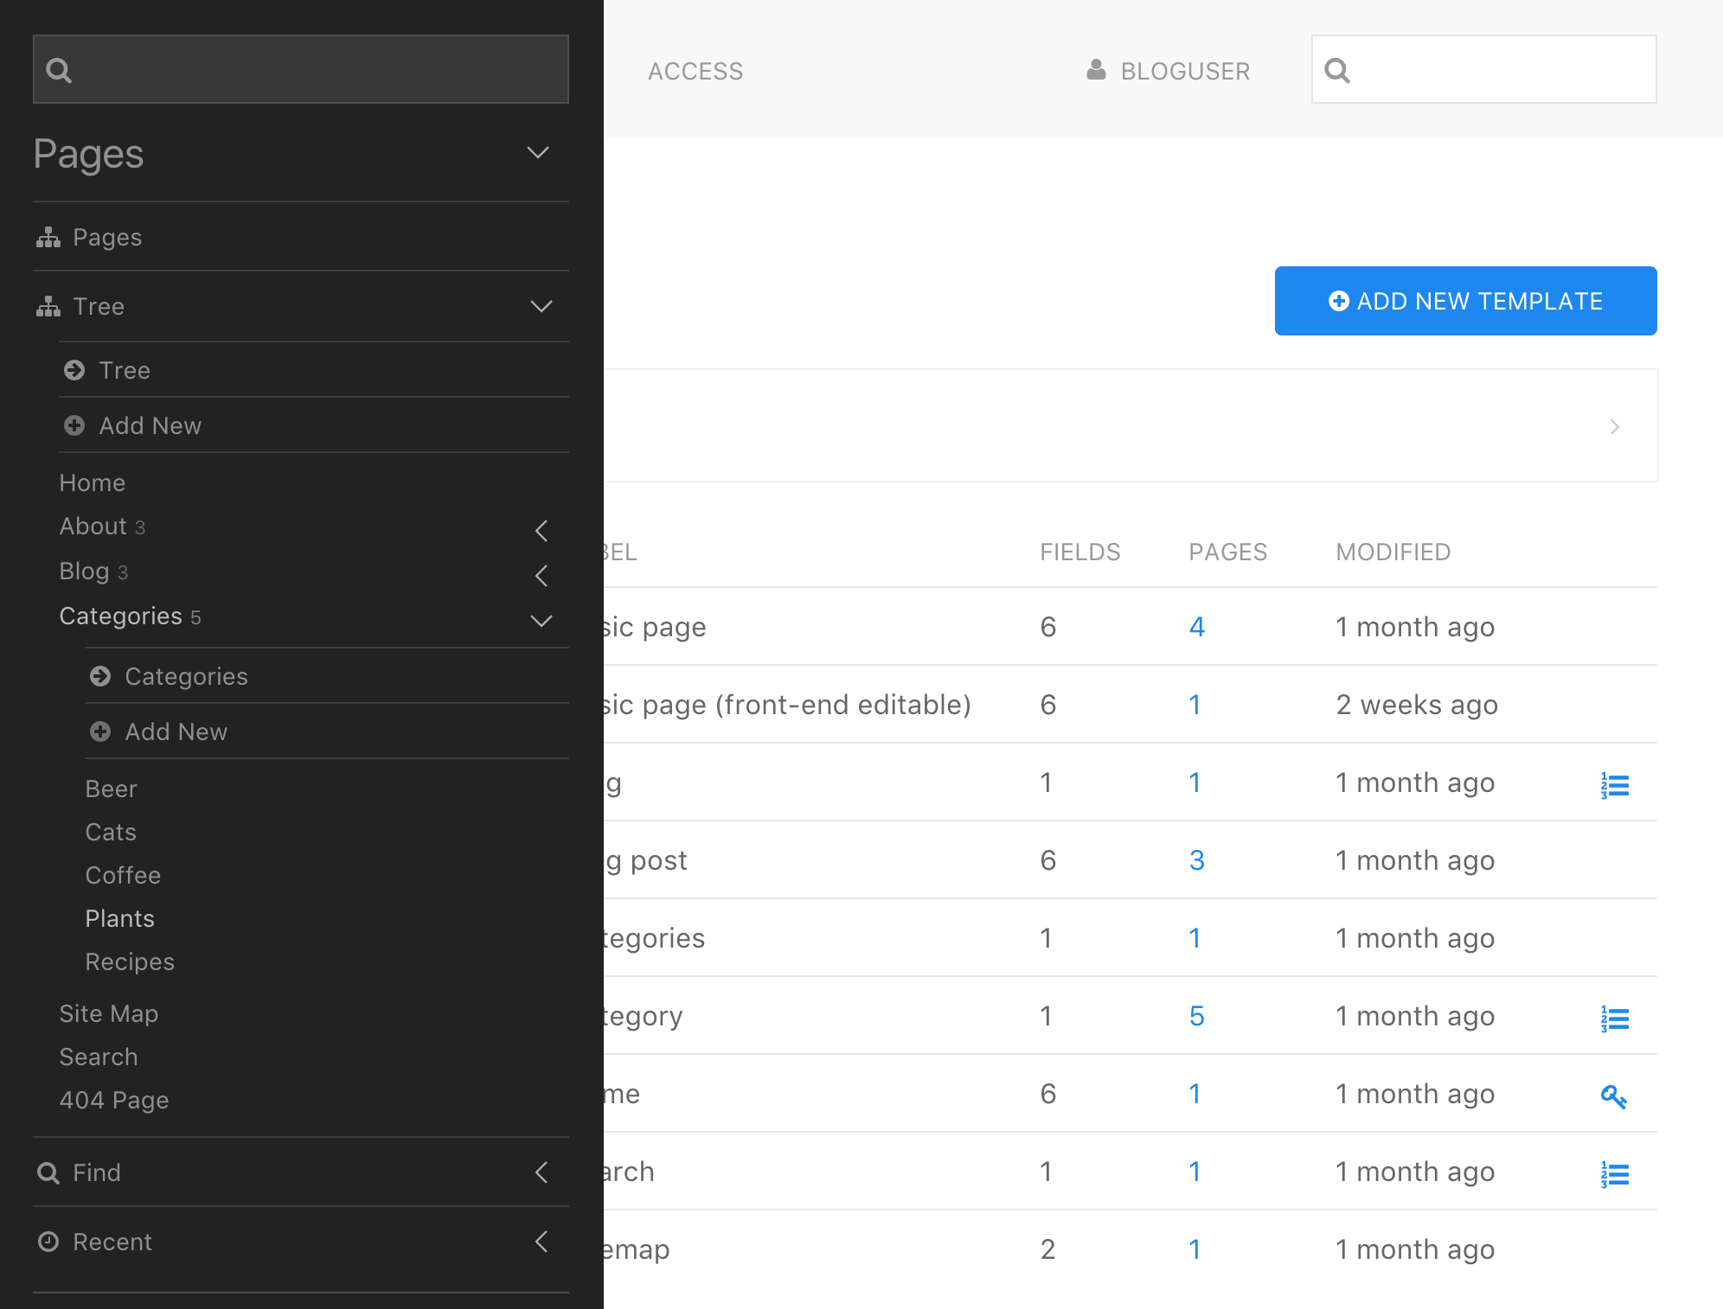The height and width of the screenshot is (1309, 1723).
Task: Open the Cats category page
Action: pos(111,832)
